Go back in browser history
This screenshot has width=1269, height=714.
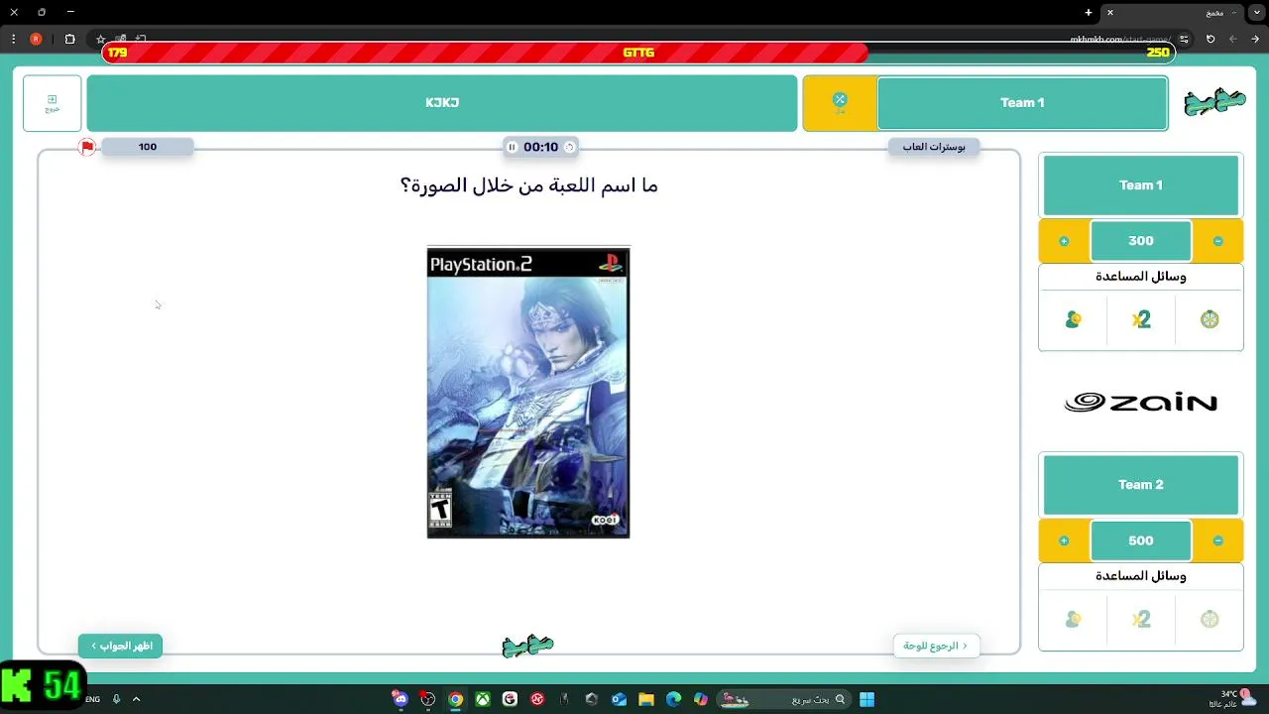point(1255,39)
